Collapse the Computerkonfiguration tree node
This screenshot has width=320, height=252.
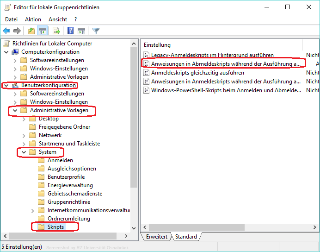point(6,52)
